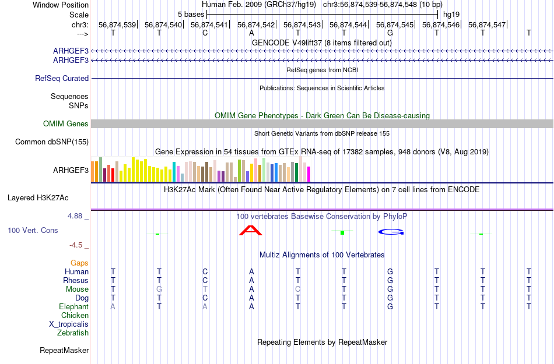Open H3K27Ac Mark ENCODE track title

pos(322,189)
